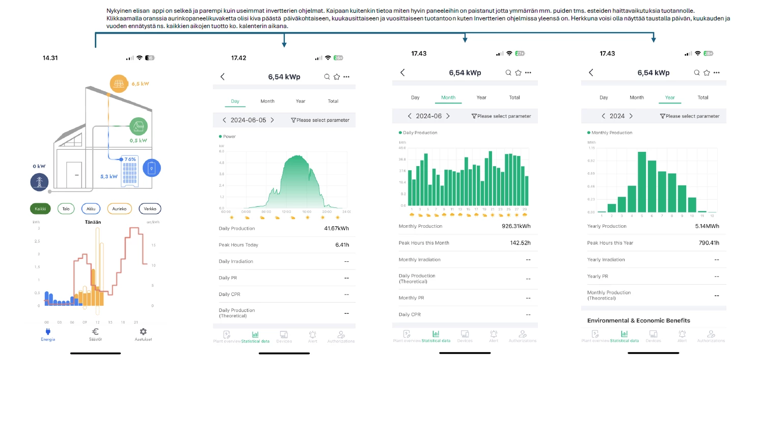Tap the orange solar panel icon

tap(119, 84)
